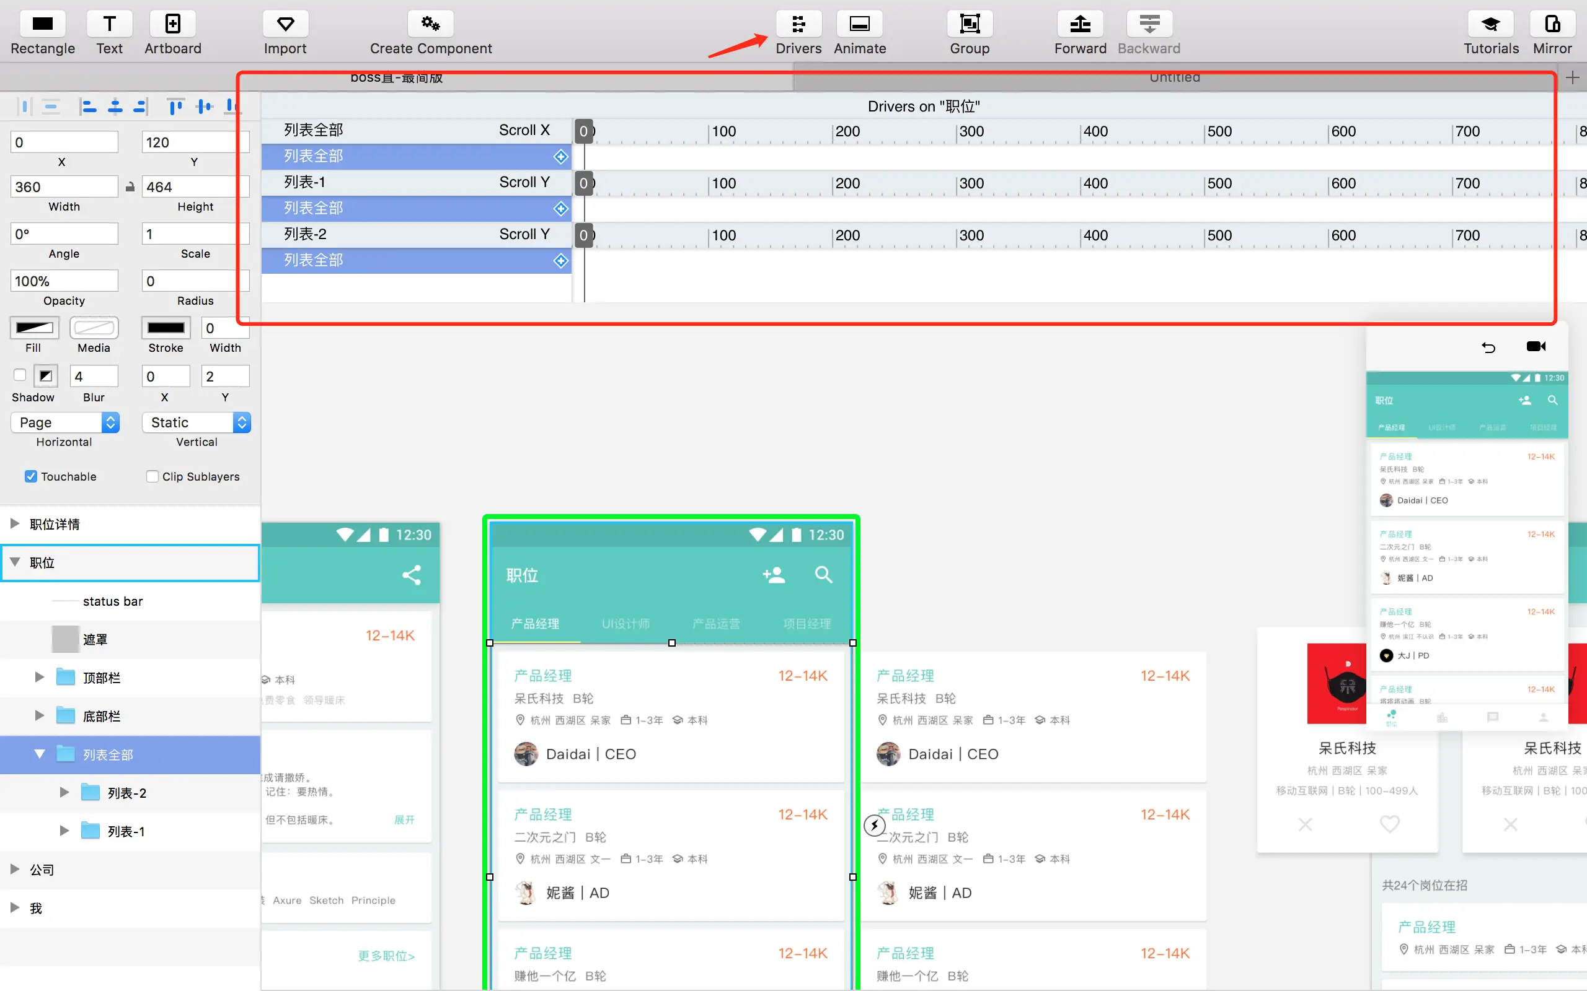Open the Fill color swatch
Viewport: 1587px width, 991px height.
(34, 328)
